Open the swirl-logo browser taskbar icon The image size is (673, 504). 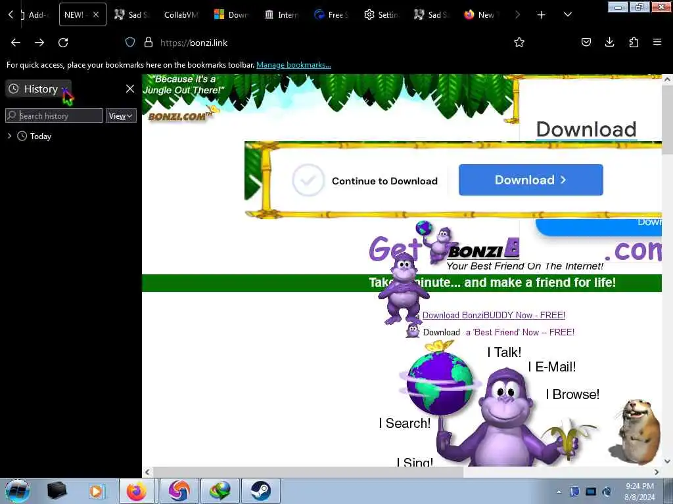click(x=179, y=491)
